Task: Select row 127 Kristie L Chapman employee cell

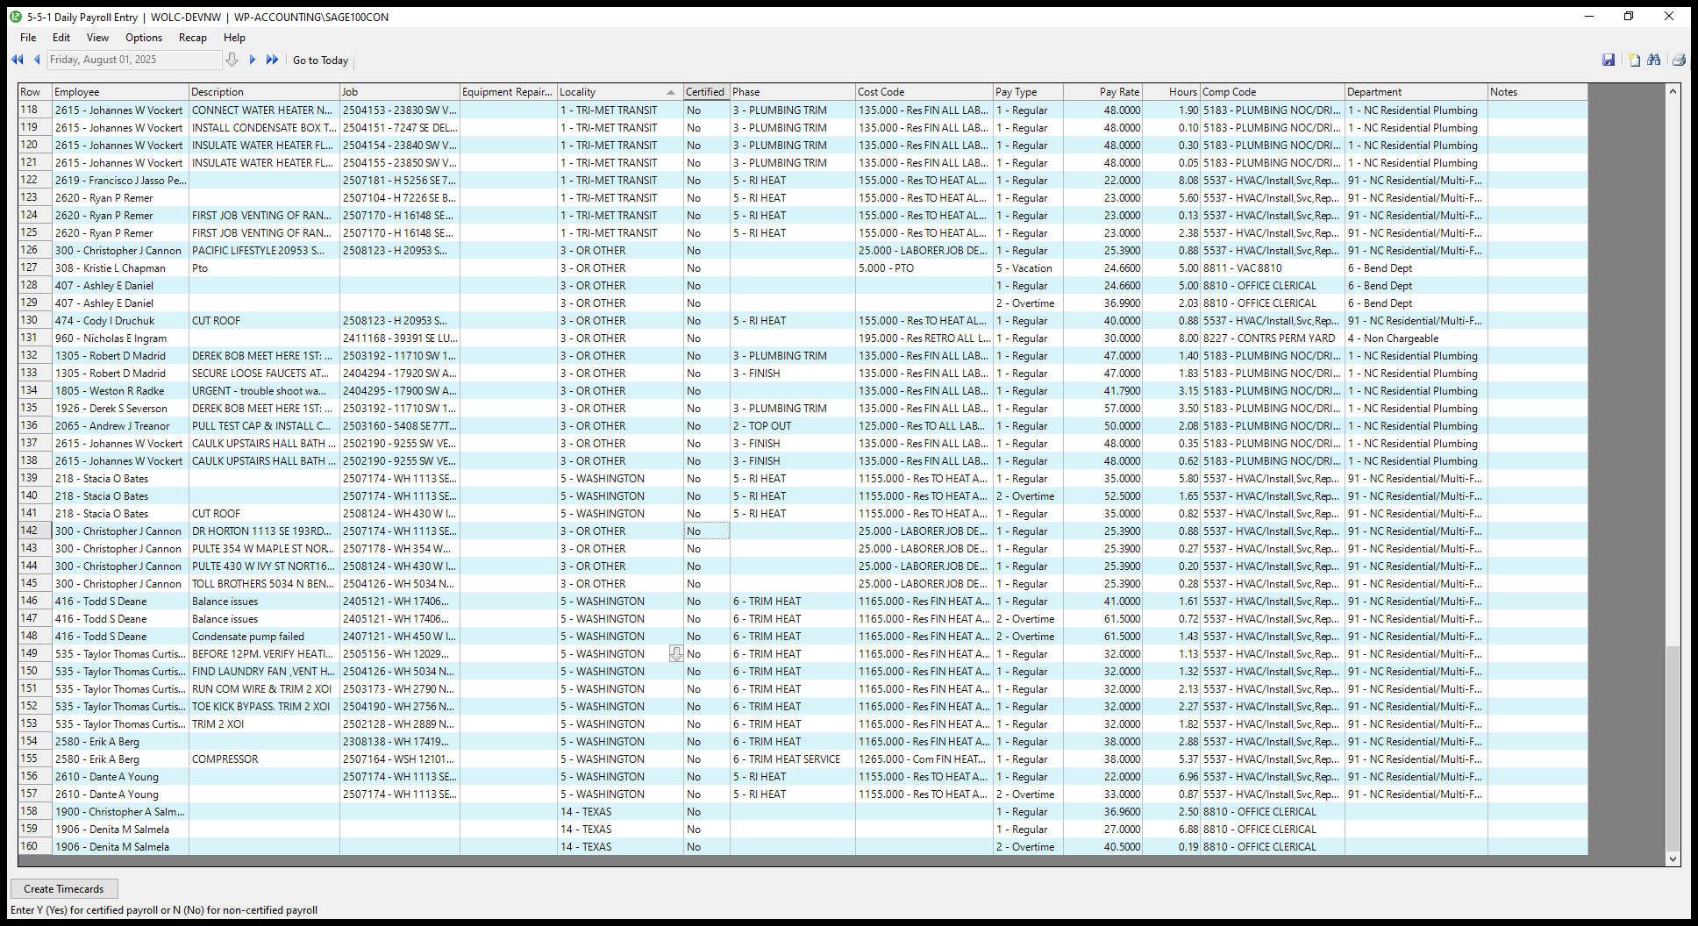Action: click(120, 268)
